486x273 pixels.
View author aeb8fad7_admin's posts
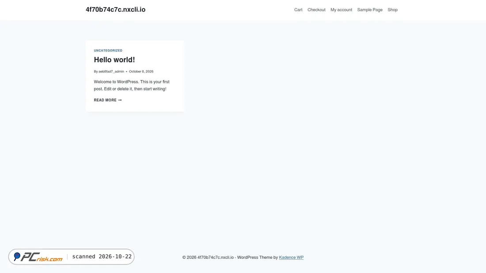point(111,71)
